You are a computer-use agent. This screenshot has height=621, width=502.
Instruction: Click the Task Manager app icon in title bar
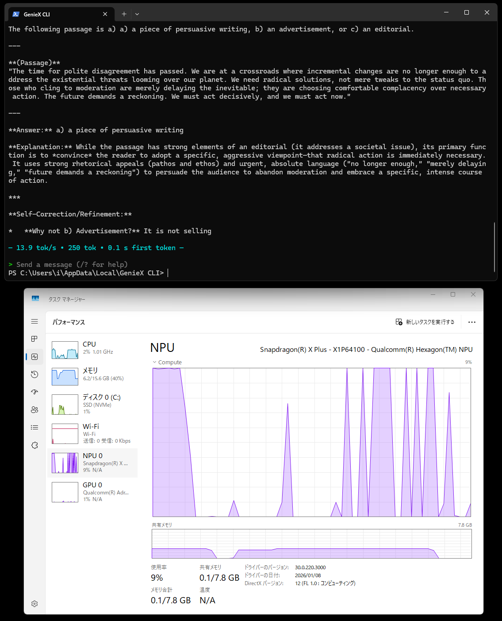pos(35,299)
